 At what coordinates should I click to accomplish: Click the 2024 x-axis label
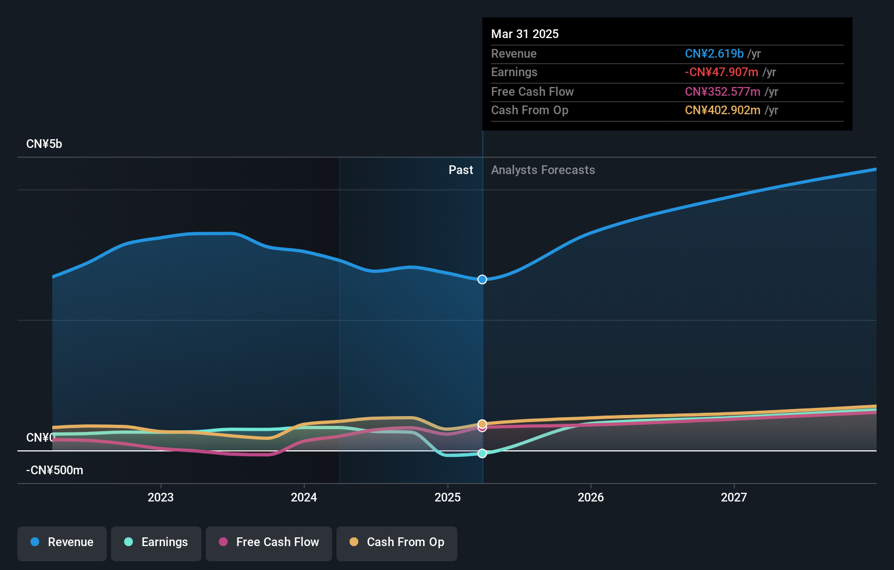(304, 498)
